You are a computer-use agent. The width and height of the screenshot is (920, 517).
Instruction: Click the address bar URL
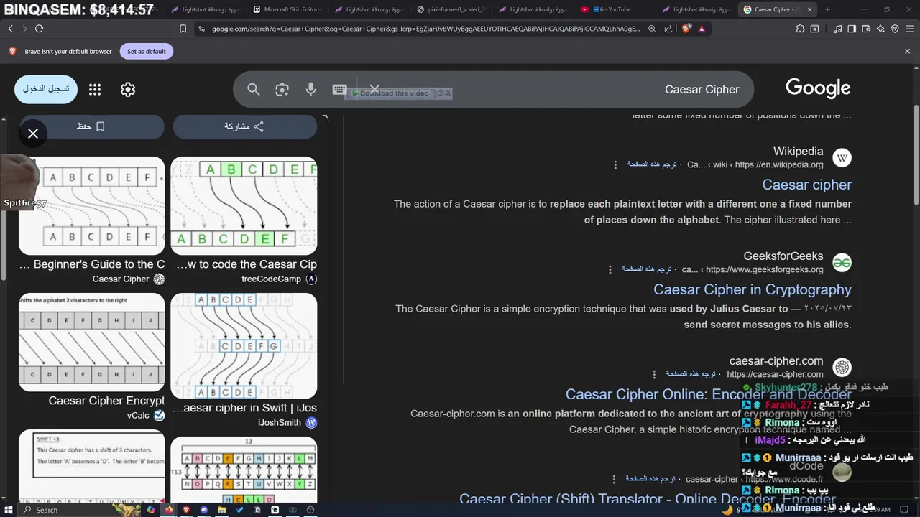point(425,29)
